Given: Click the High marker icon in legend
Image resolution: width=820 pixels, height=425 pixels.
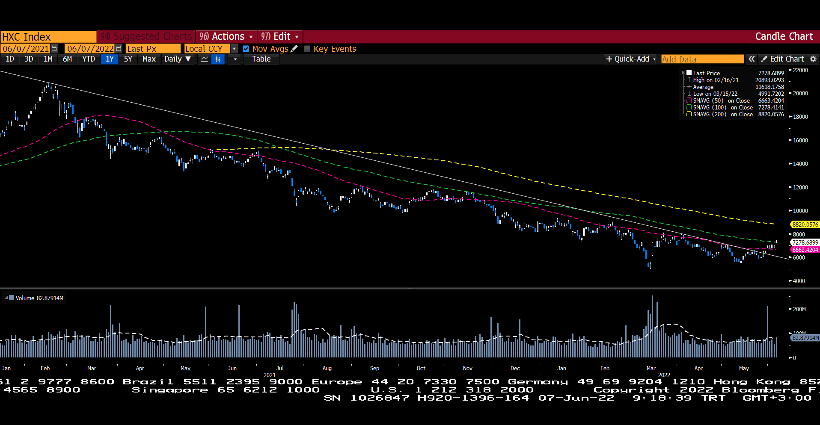Looking at the screenshot, I should click(x=689, y=80).
